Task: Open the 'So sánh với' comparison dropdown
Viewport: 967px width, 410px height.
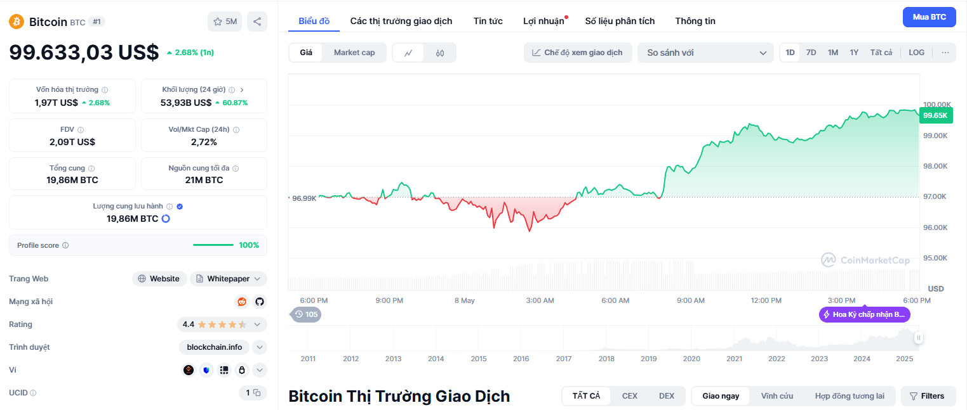Action: tap(705, 53)
